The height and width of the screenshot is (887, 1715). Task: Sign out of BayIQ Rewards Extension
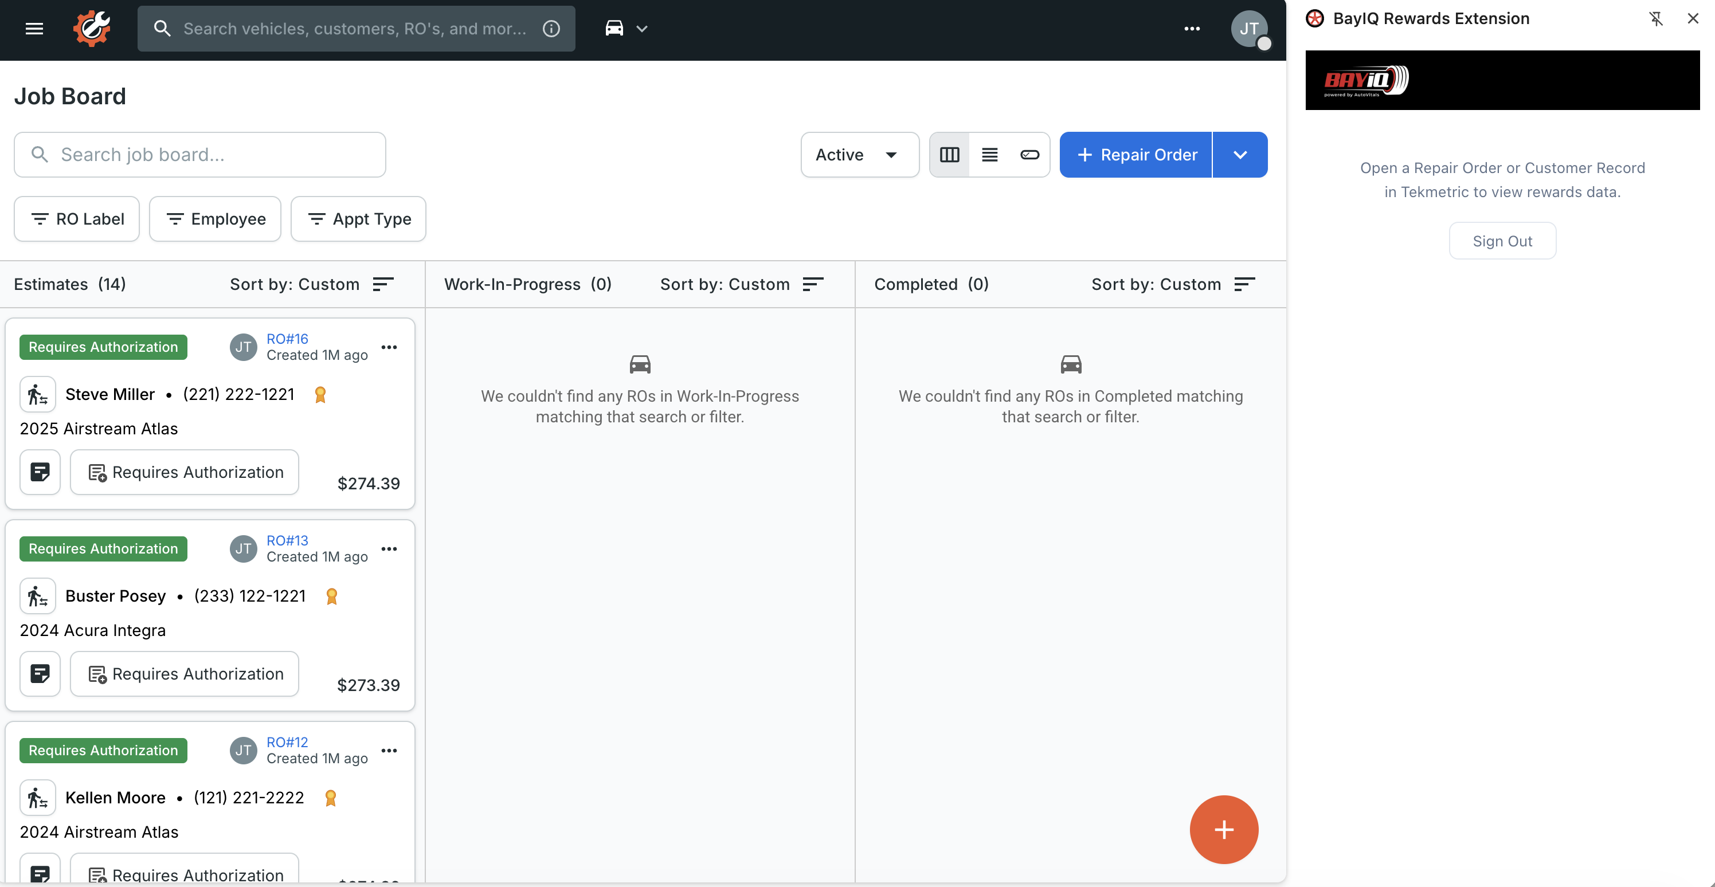coord(1502,241)
